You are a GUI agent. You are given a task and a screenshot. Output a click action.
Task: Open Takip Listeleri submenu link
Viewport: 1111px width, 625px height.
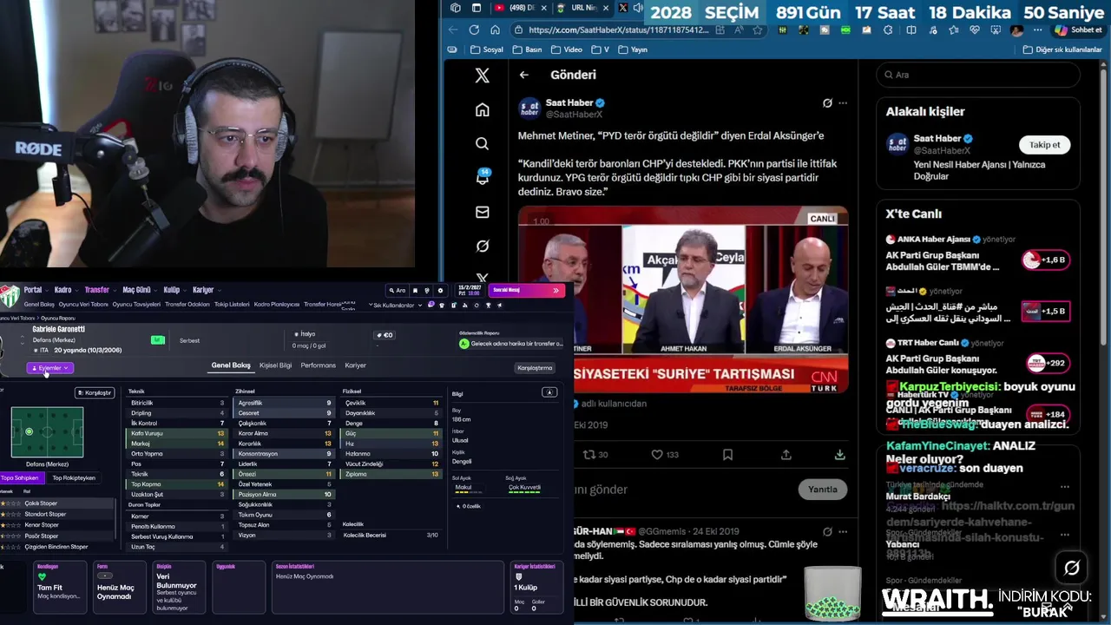point(232,305)
